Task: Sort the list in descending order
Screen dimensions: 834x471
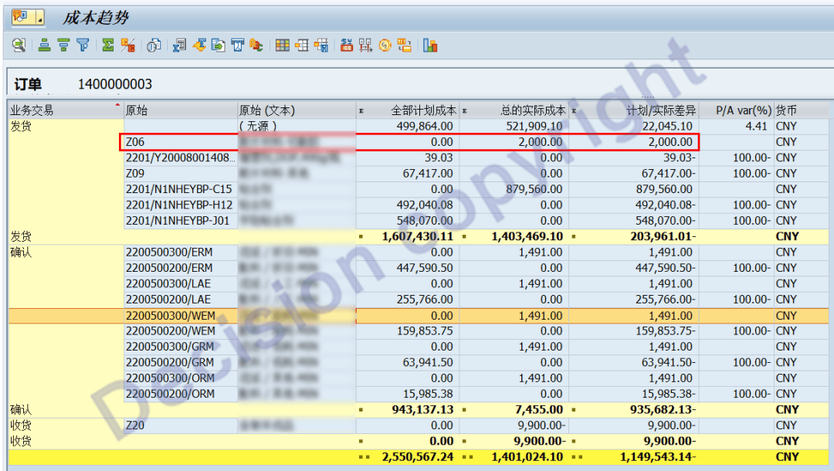Action: (x=63, y=46)
